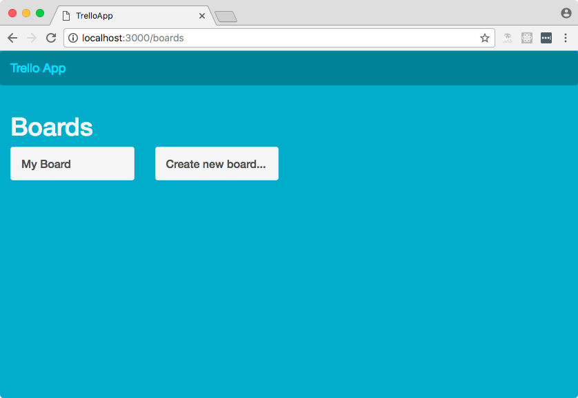The height and width of the screenshot is (398, 578).
Task: Click the faded extension icon beside the star
Action: point(508,38)
